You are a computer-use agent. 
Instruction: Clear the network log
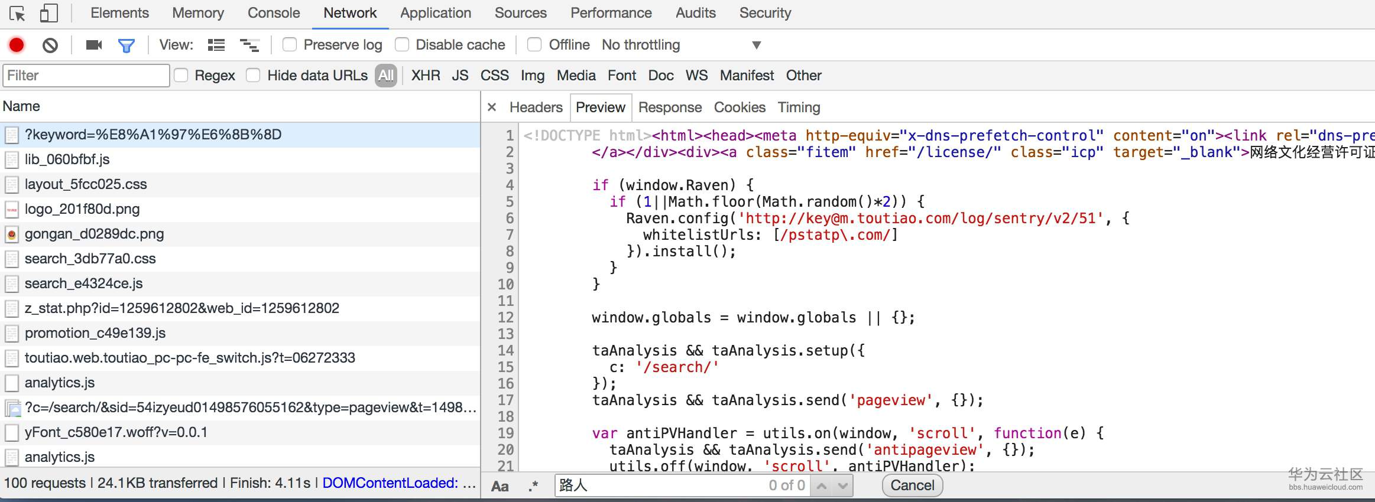coord(50,45)
